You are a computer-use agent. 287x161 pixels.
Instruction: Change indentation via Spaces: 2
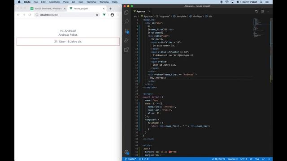click(232, 159)
